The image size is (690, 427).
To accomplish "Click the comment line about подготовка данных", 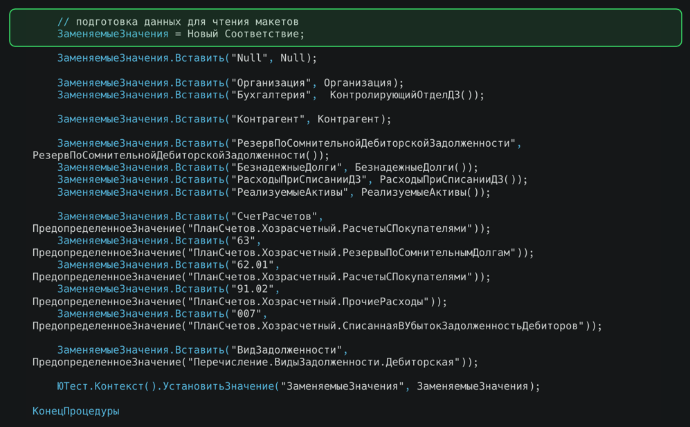I will 178,21.
